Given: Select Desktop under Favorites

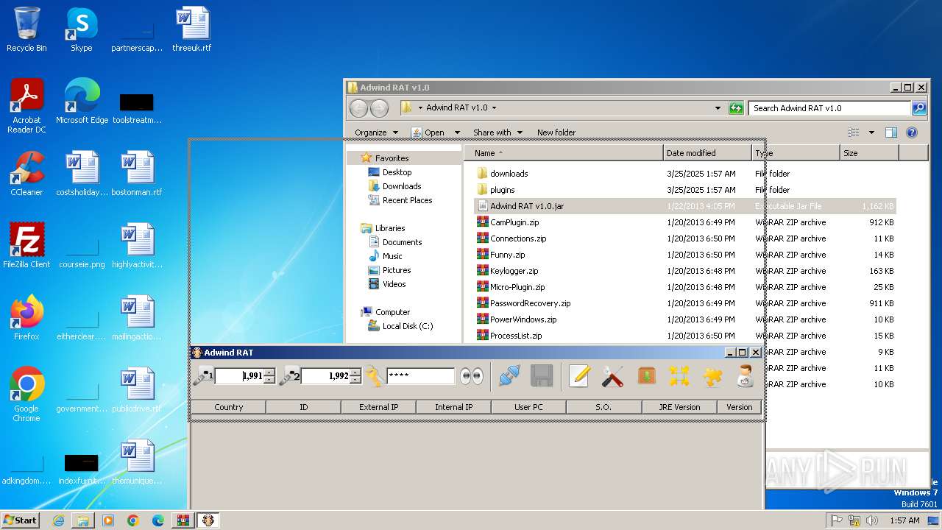Looking at the screenshot, I should [397, 172].
